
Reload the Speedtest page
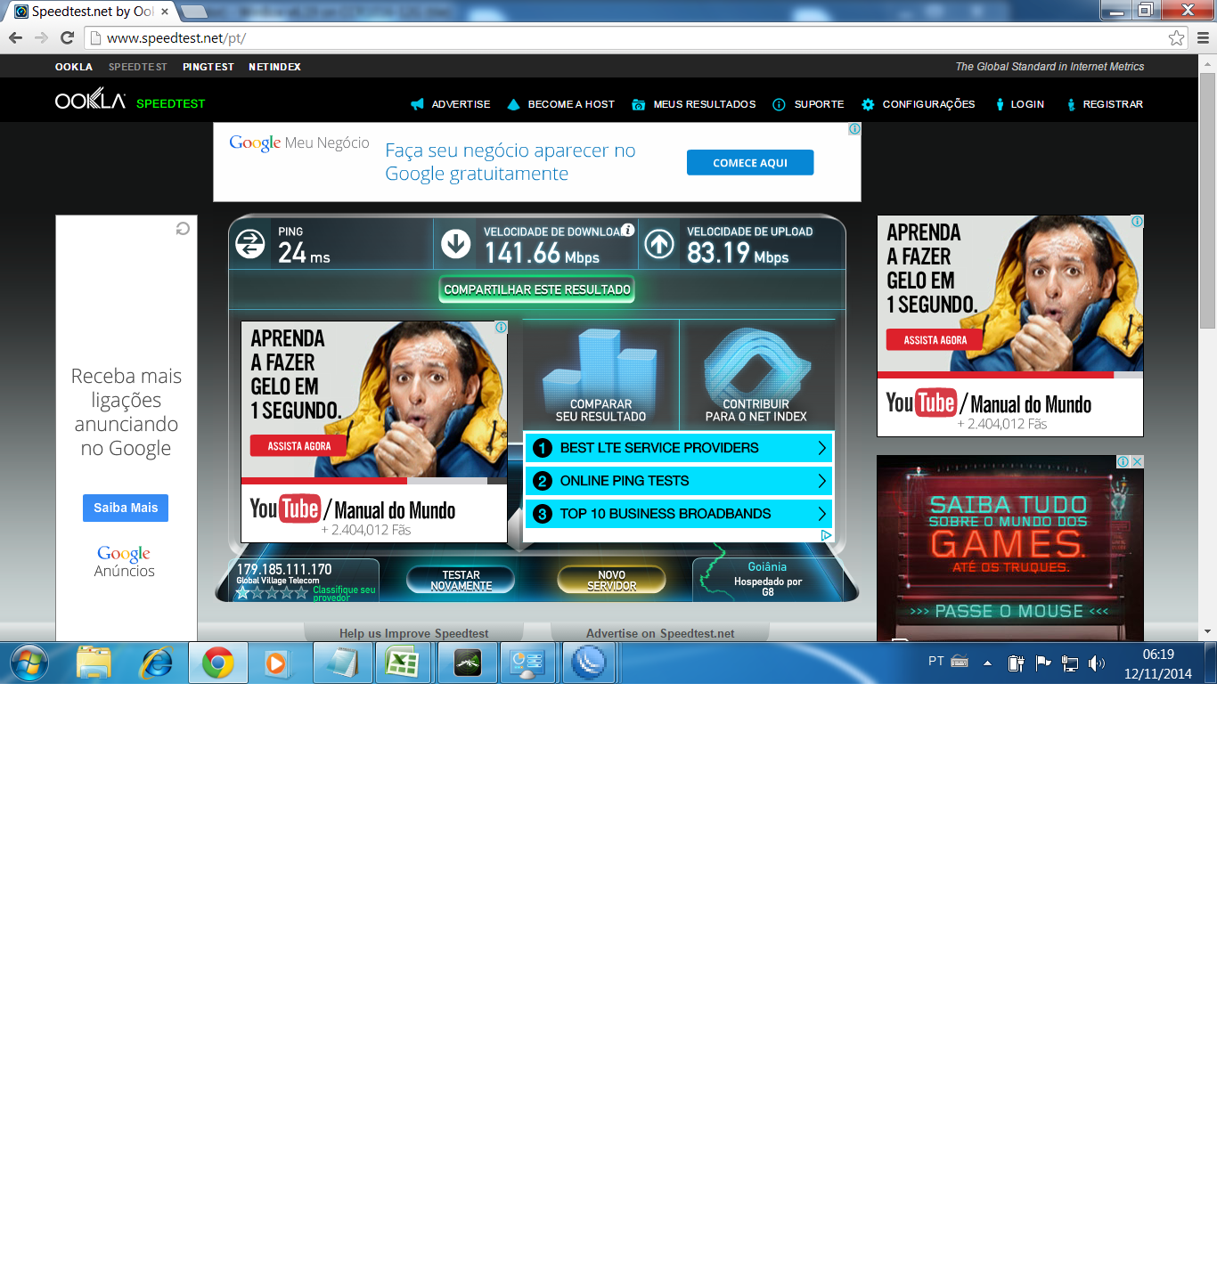[67, 38]
